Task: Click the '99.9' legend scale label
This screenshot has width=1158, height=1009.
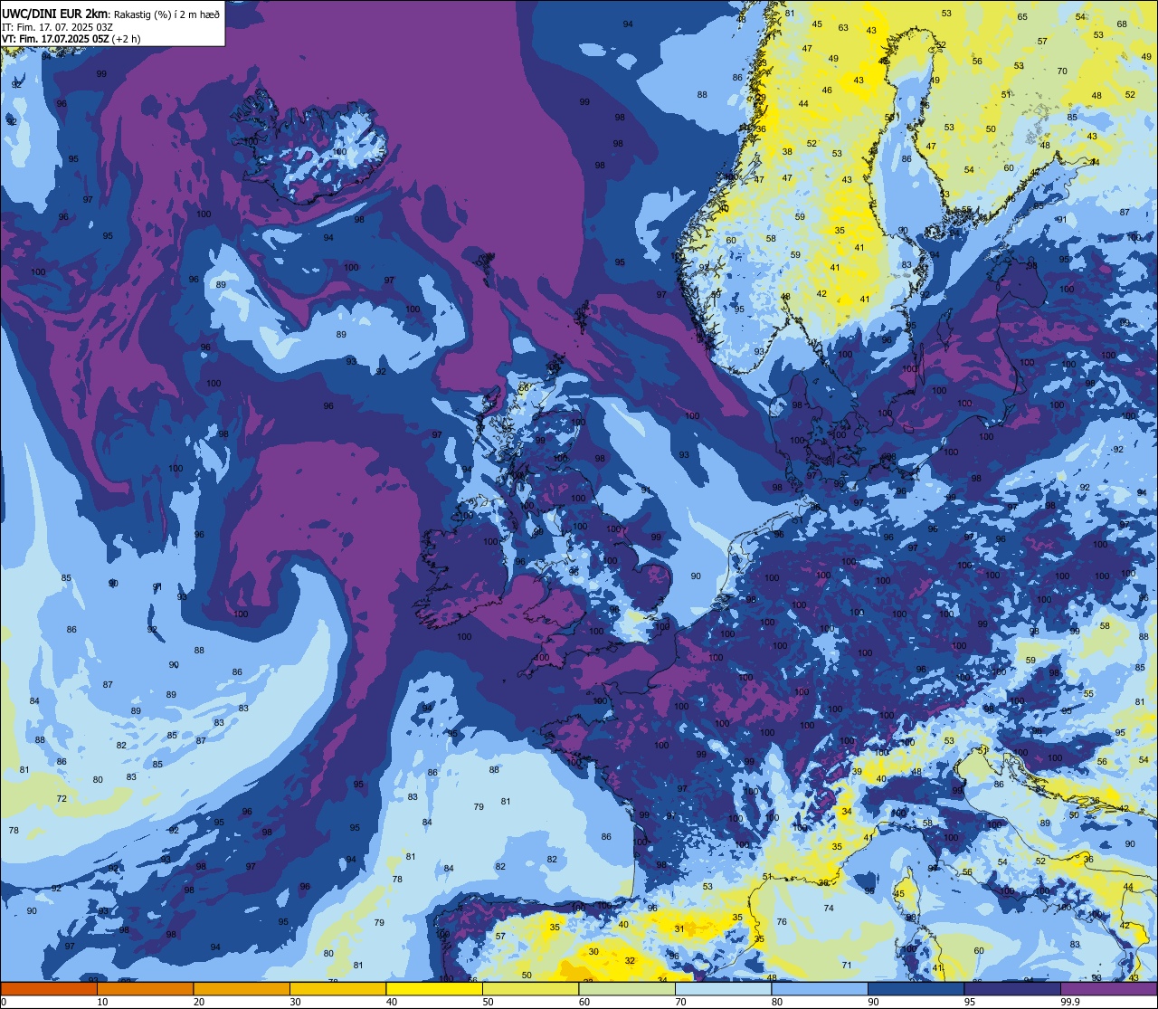Action: click(x=1071, y=1002)
